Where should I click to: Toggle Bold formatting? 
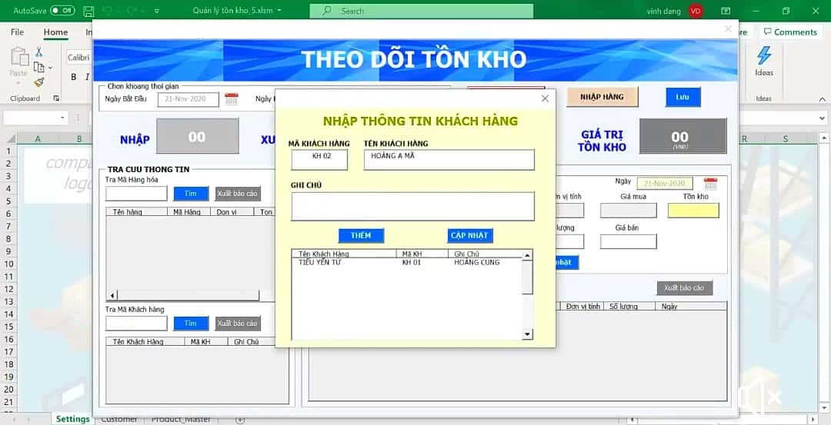74,78
